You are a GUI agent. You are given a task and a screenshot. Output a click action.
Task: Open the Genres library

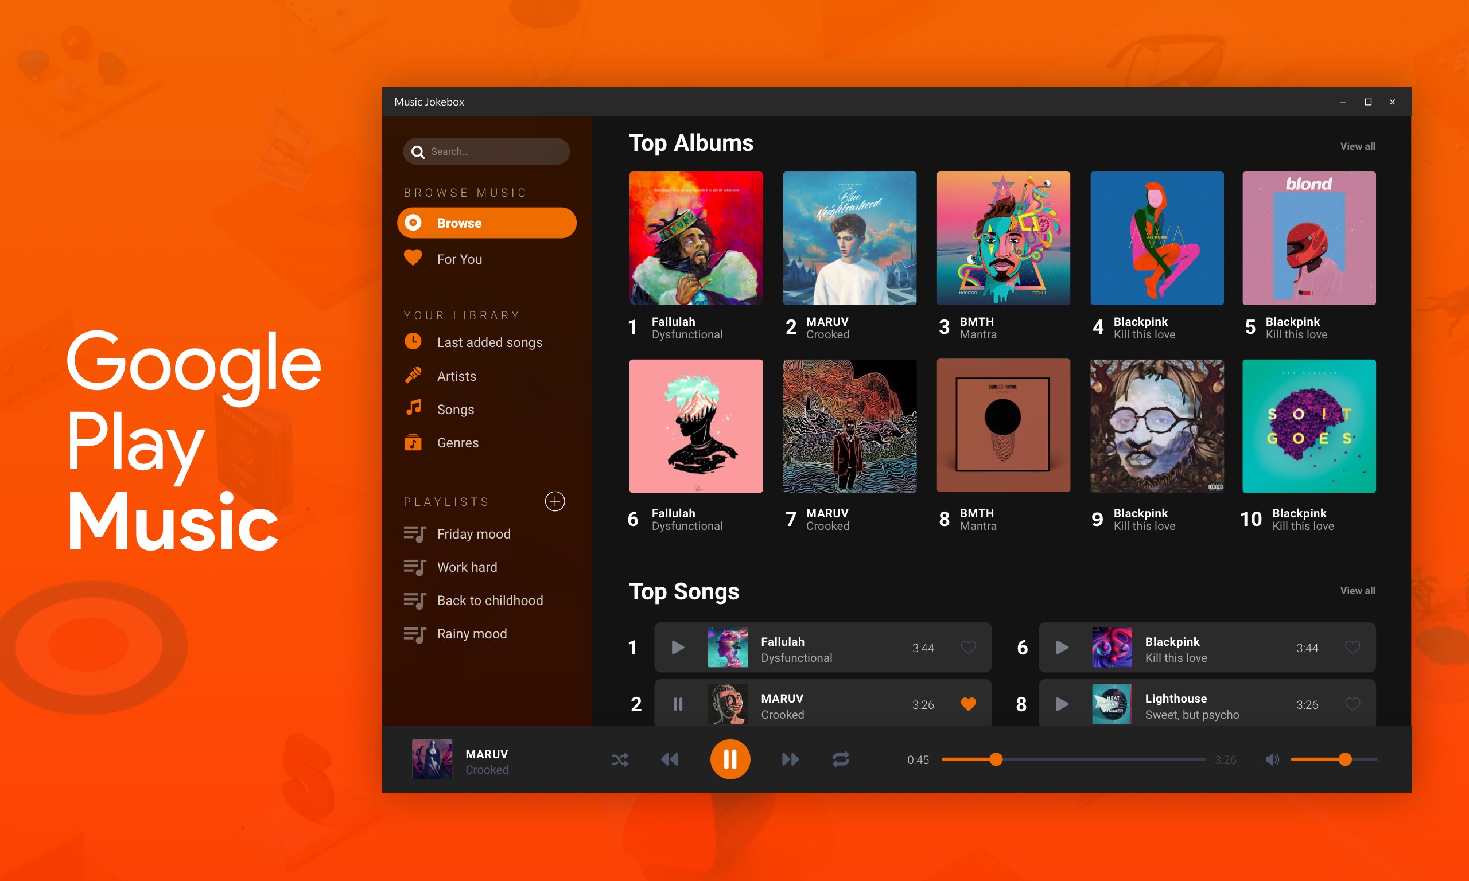(458, 442)
